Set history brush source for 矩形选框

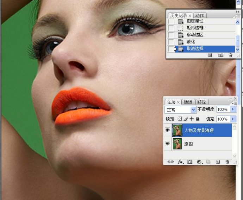pos(171,28)
